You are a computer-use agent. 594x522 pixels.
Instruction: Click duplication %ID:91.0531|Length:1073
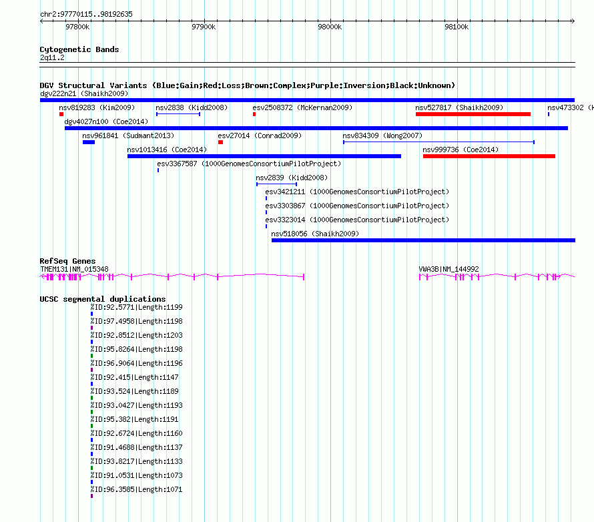click(136, 475)
